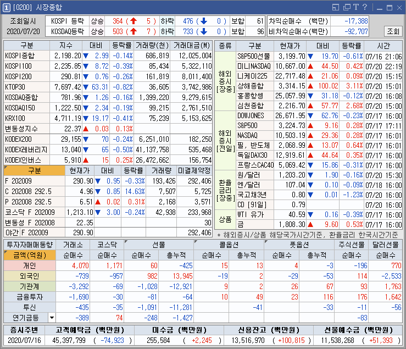Click the numbered 1 window icon in title bar
The height and width of the screenshot is (349, 406).
(x=7, y=8)
